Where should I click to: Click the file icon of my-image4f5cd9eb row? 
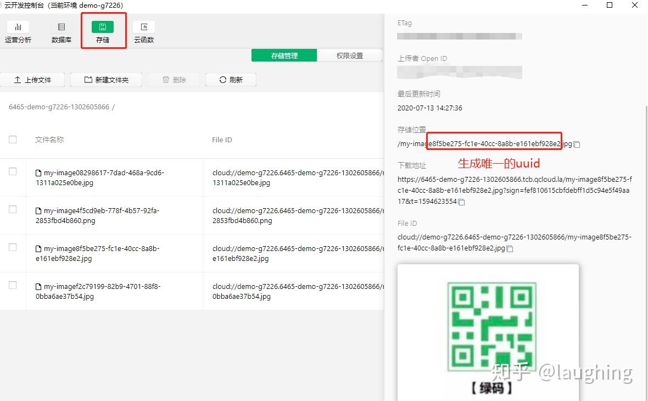click(38, 211)
